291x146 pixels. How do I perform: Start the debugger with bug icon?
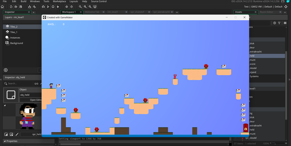[43, 7]
